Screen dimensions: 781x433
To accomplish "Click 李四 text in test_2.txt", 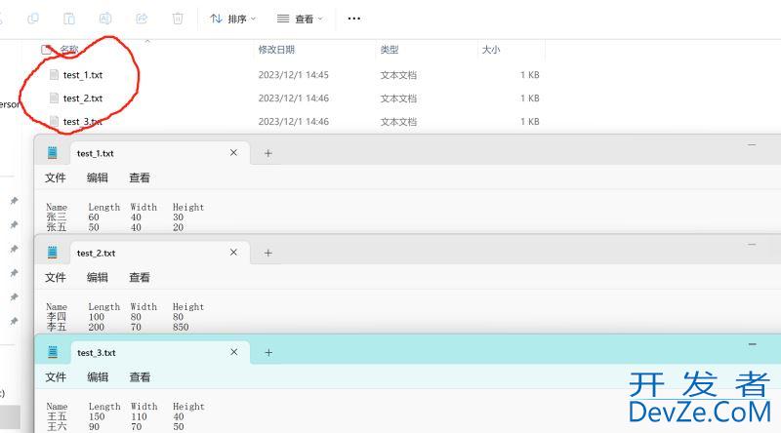I will tap(57, 317).
